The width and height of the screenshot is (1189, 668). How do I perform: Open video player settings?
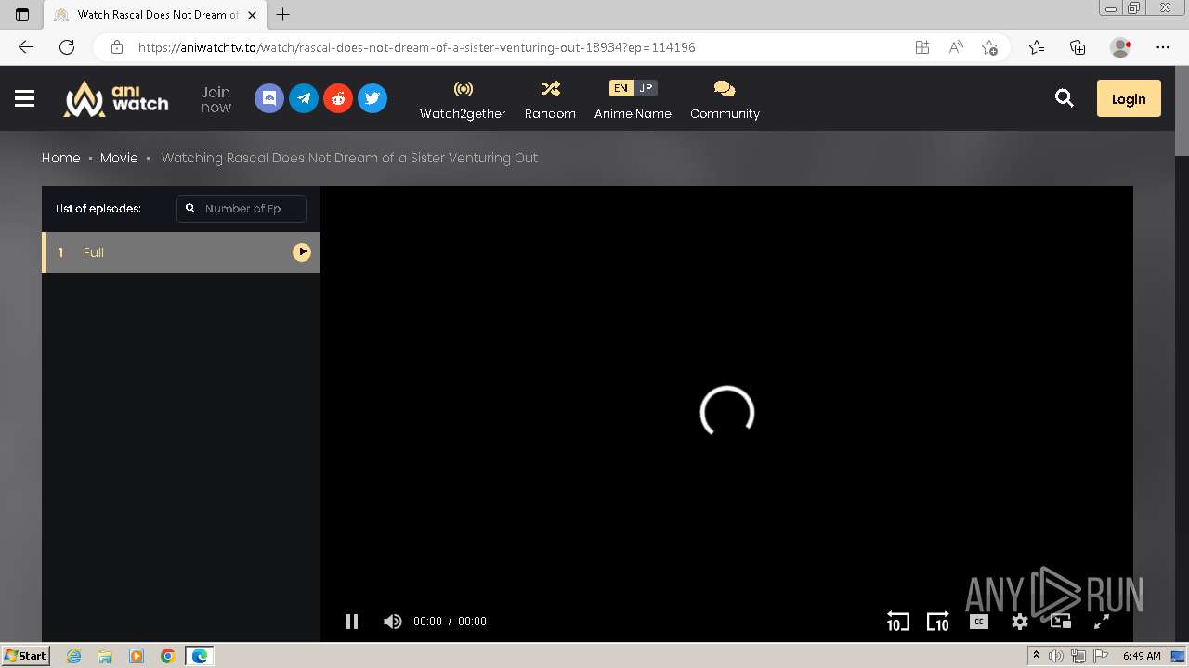pos(1020,622)
